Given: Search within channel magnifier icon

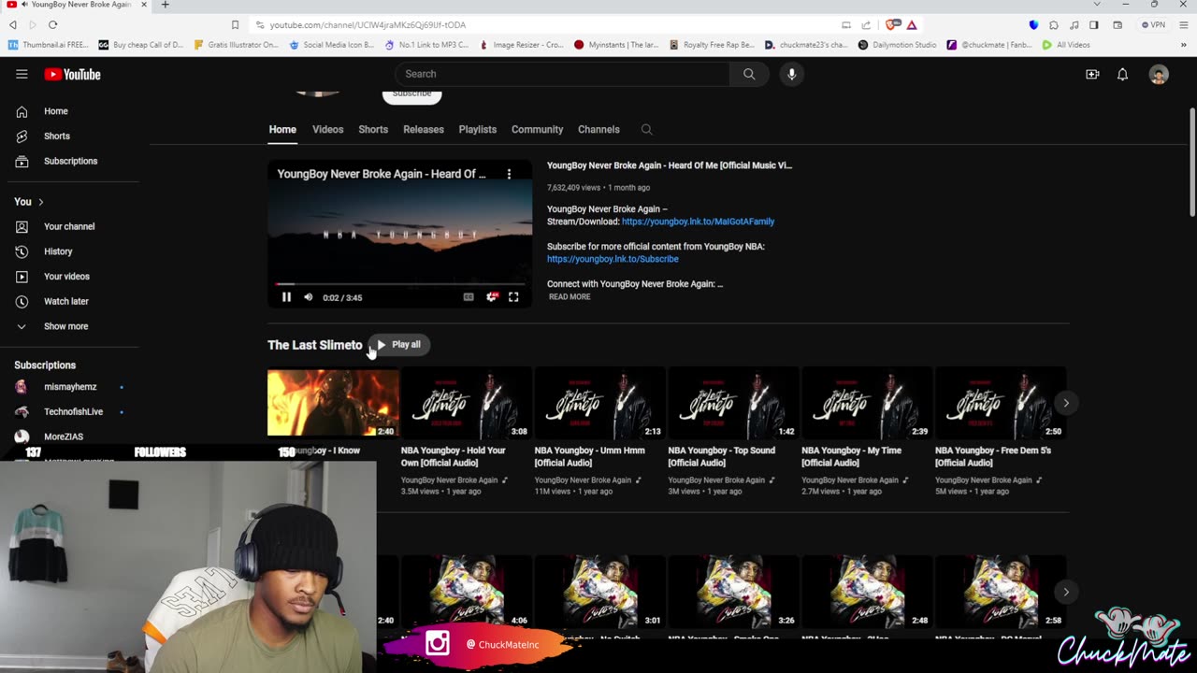Looking at the screenshot, I should tap(646, 129).
